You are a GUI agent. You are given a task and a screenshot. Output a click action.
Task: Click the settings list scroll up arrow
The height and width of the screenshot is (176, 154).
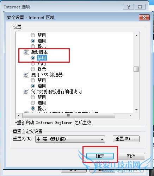136,36
